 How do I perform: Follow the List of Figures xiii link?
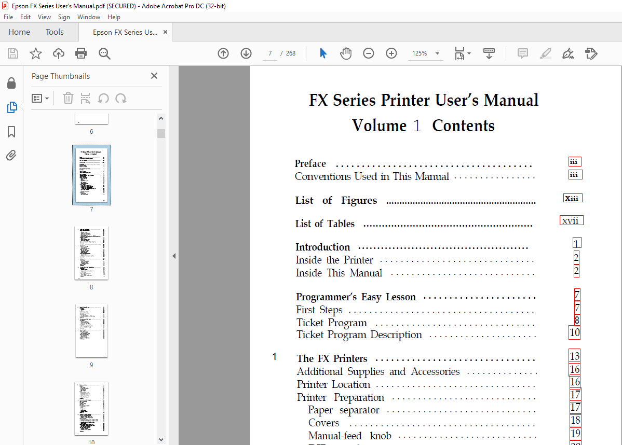click(x=572, y=198)
